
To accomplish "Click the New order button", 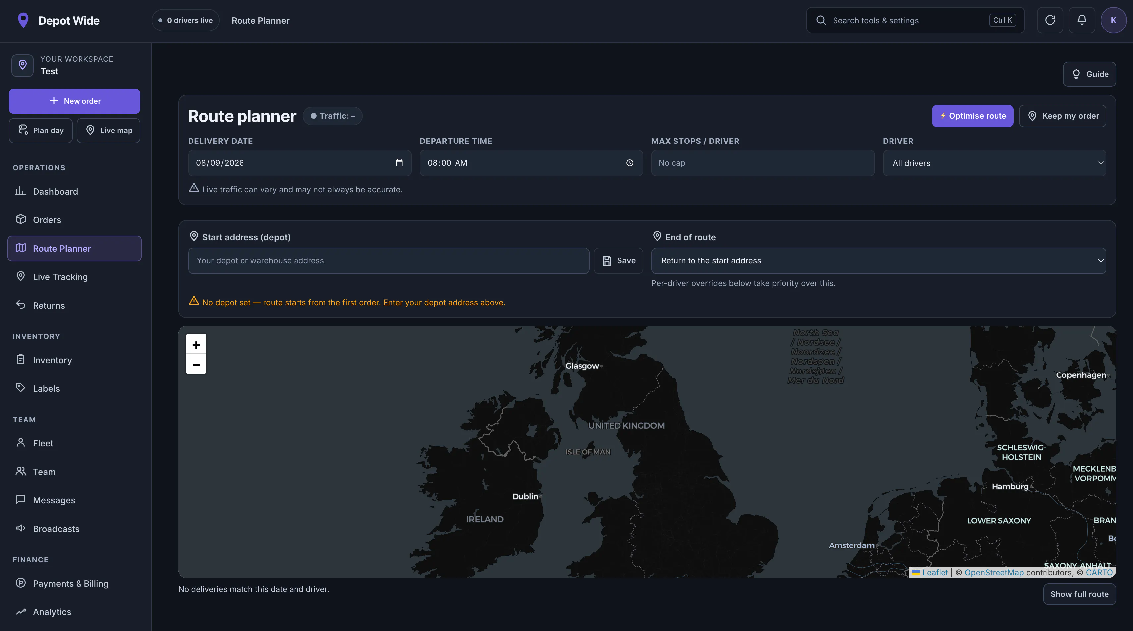I will 74,101.
